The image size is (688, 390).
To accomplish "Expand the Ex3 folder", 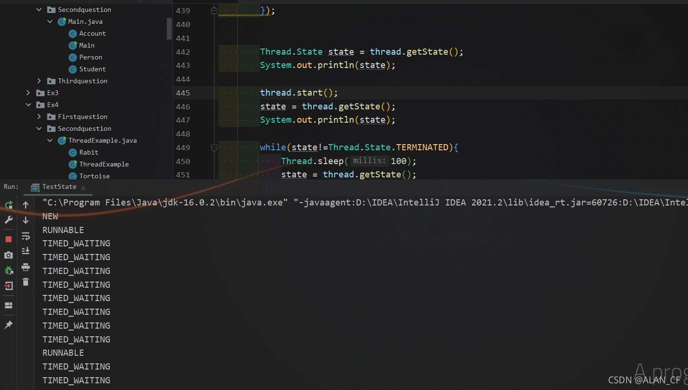I will (x=28, y=93).
